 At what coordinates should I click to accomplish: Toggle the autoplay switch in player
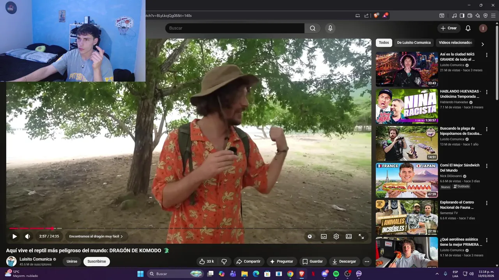pyautogui.click(x=310, y=236)
